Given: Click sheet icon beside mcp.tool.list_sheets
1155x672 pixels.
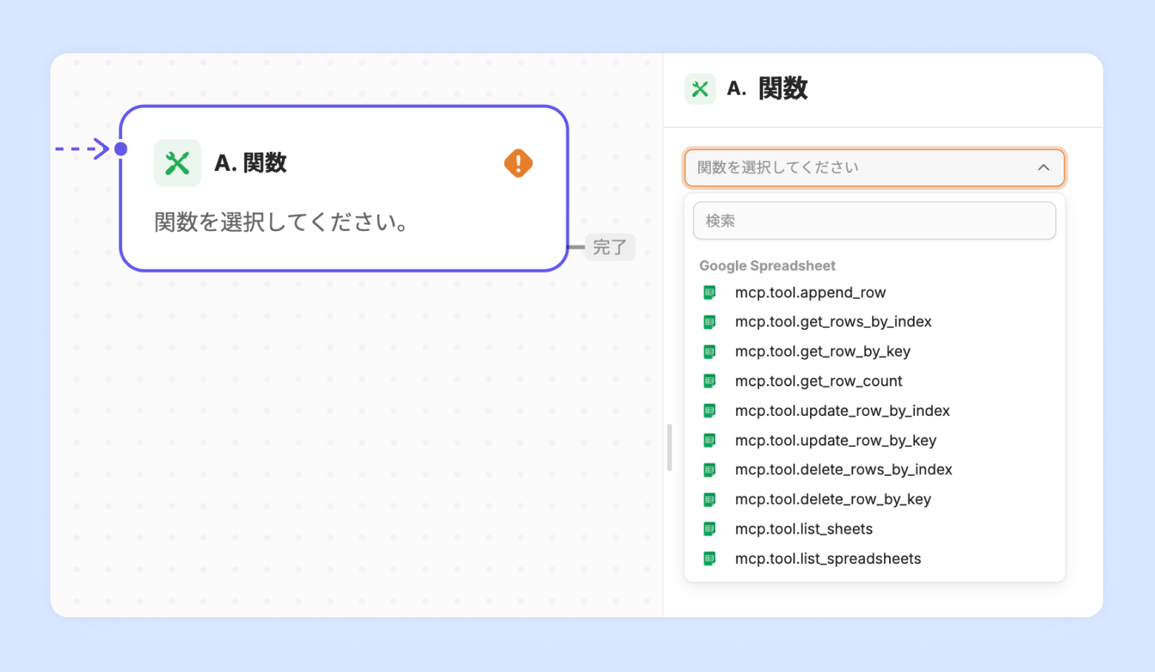Looking at the screenshot, I should click(709, 529).
